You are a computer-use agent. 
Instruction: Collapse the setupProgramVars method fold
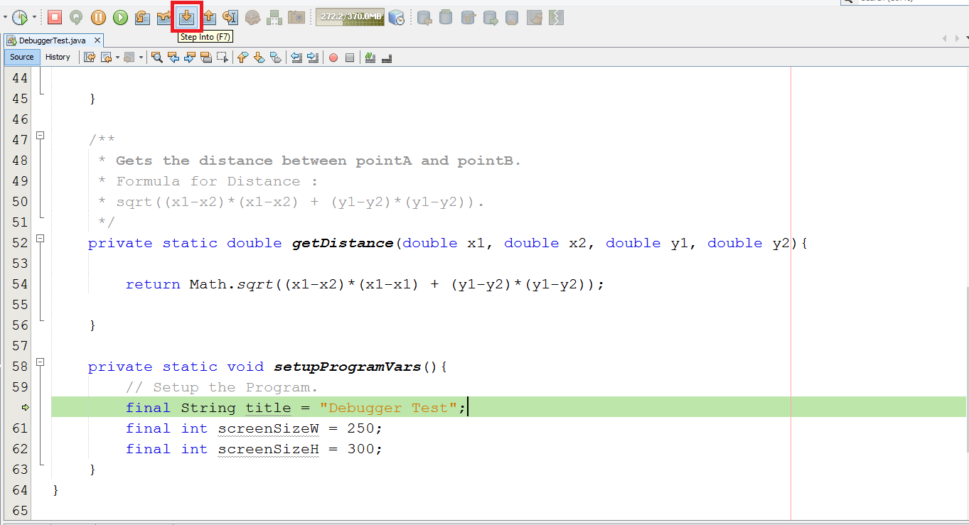point(41,362)
